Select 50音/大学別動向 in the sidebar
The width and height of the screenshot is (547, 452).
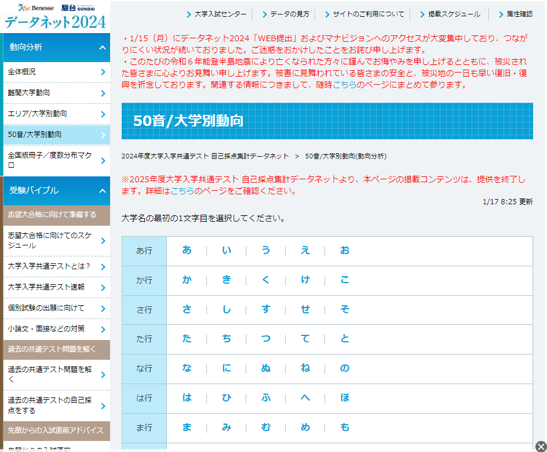pyautogui.click(x=57, y=135)
